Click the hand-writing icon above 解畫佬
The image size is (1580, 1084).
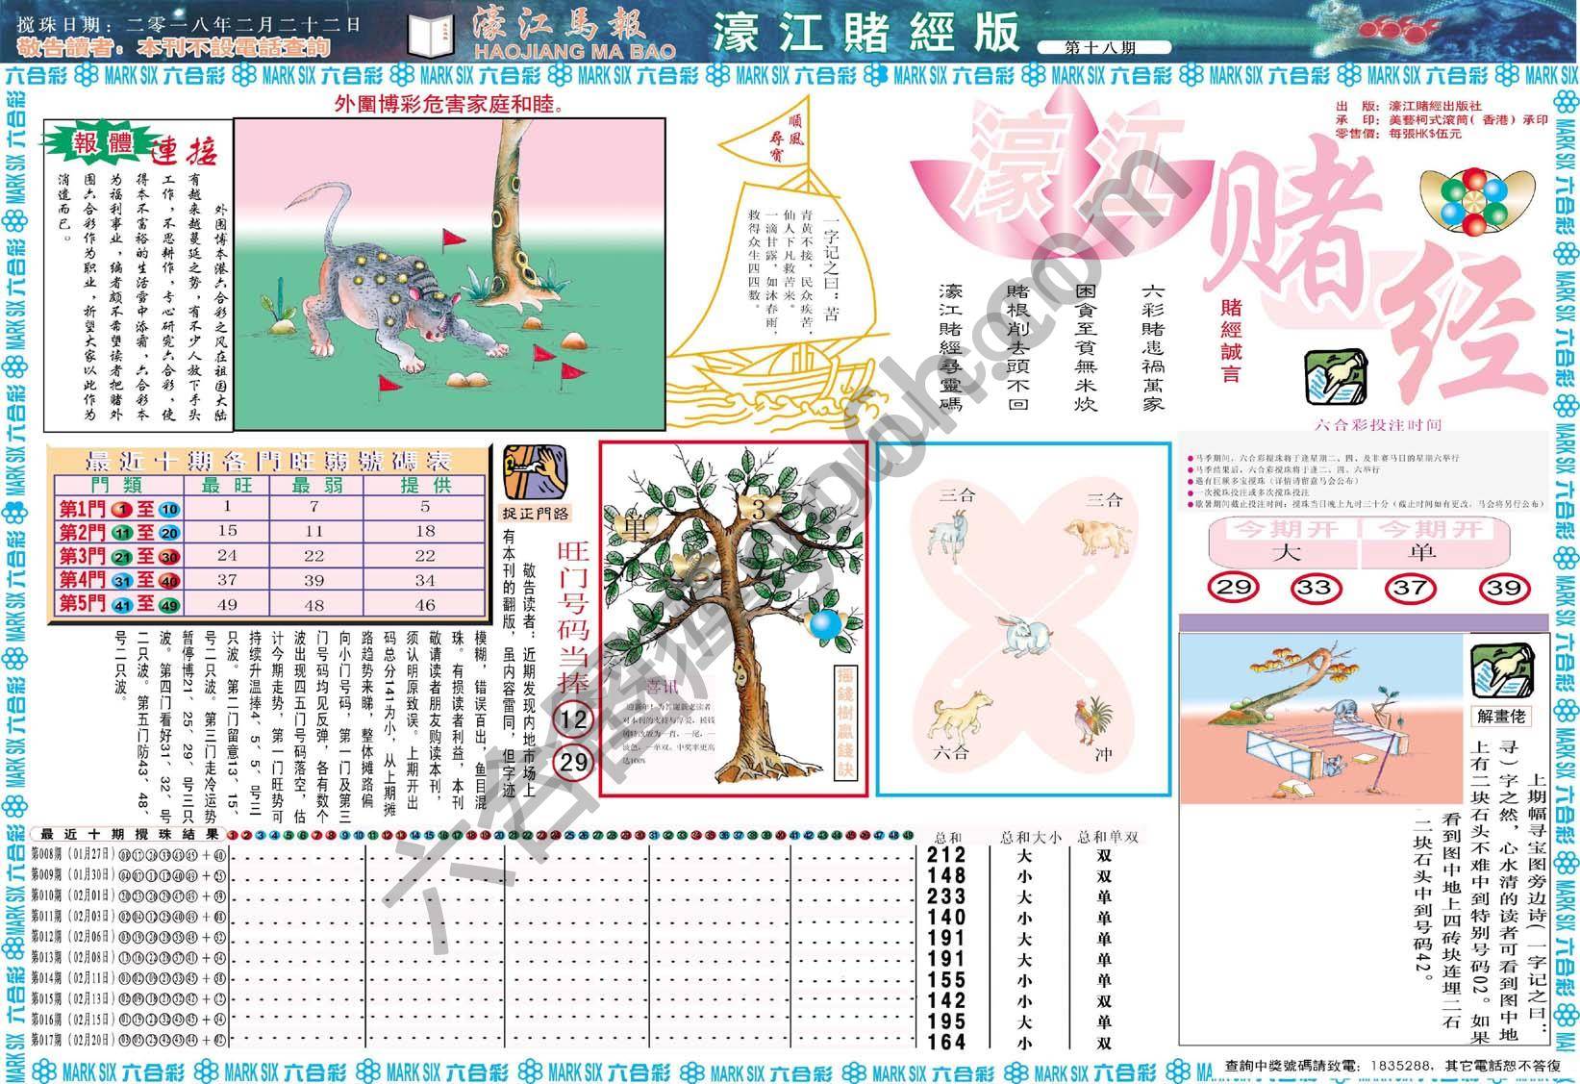(1502, 668)
